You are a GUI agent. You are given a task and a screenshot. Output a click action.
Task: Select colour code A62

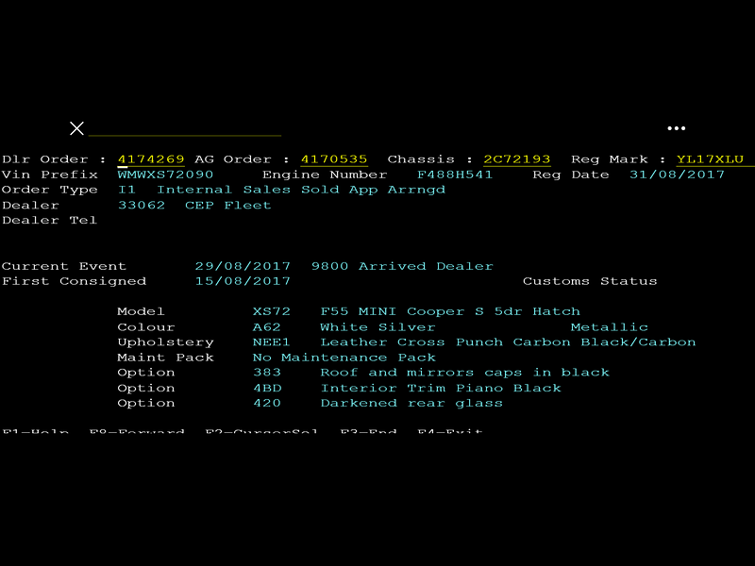pos(267,327)
